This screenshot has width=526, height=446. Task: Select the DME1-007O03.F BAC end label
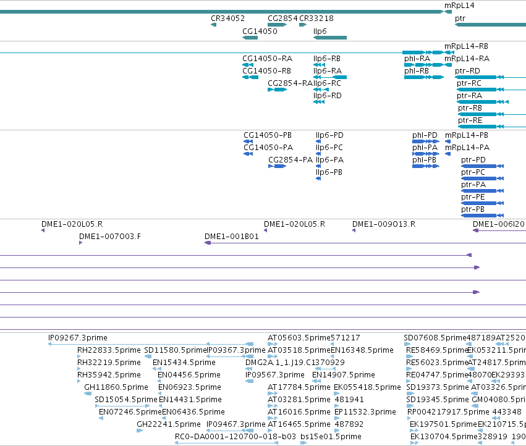pos(110,237)
